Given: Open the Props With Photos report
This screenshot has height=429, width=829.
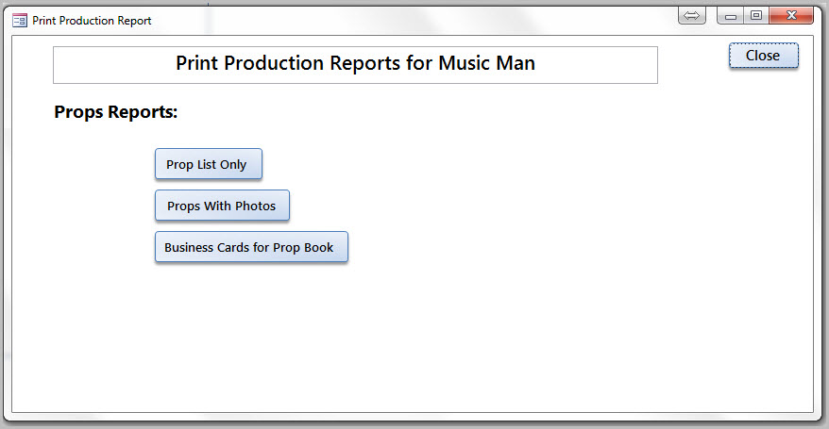Looking at the screenshot, I should 222,206.
